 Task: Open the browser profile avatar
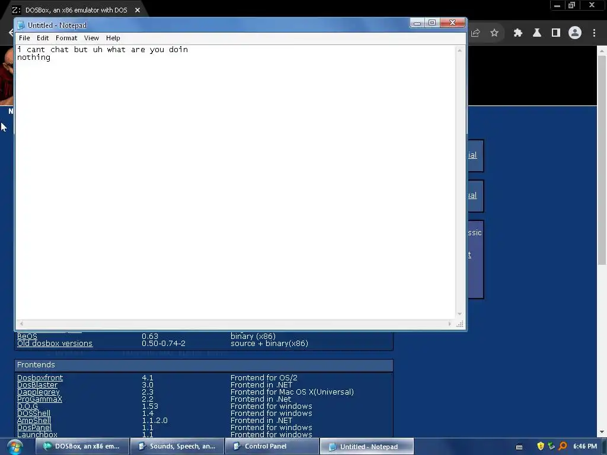tap(575, 33)
